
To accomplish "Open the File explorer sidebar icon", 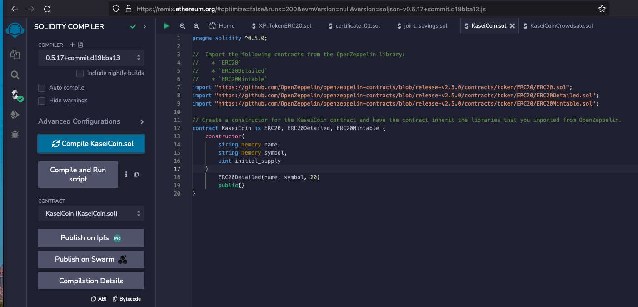I will [x=15, y=55].
